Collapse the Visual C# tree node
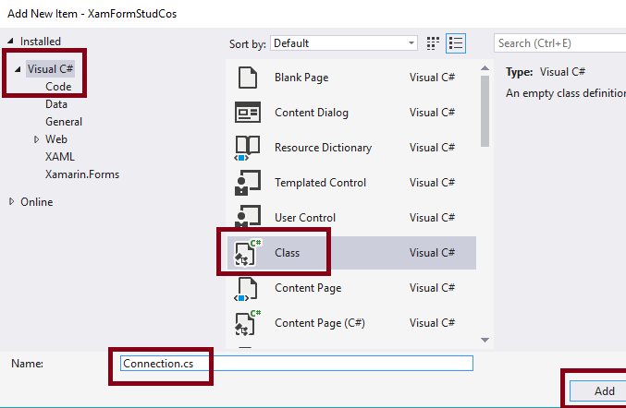Image resolution: width=626 pixels, height=408 pixels. coord(19,69)
